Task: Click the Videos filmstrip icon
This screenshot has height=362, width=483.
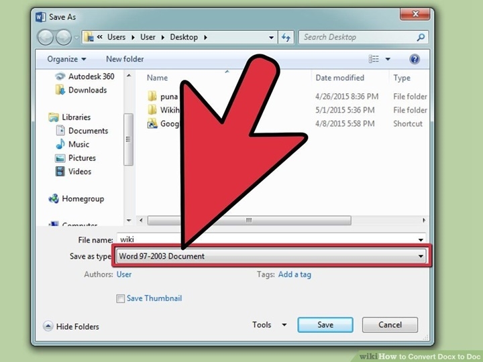Action: click(60, 172)
